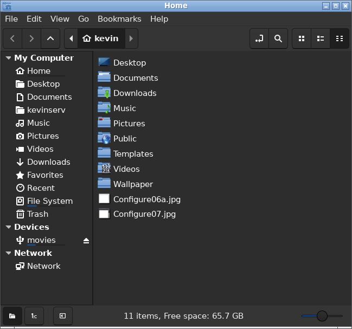This screenshot has width=352, height=329.
Task: Click the kevin path bar button
Action: pos(101,38)
